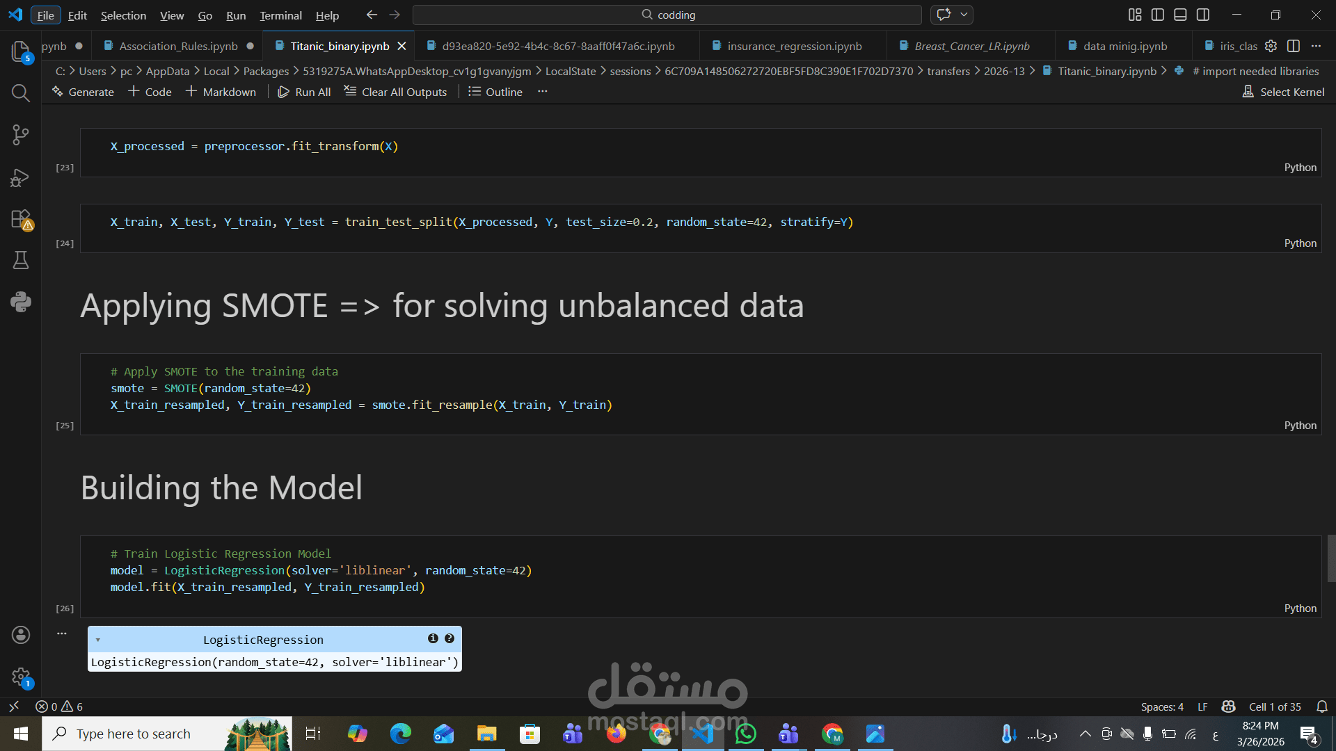This screenshot has width=1336, height=751.
Task: Switch to insurance_regression.ipynb tab
Action: pyautogui.click(x=794, y=46)
